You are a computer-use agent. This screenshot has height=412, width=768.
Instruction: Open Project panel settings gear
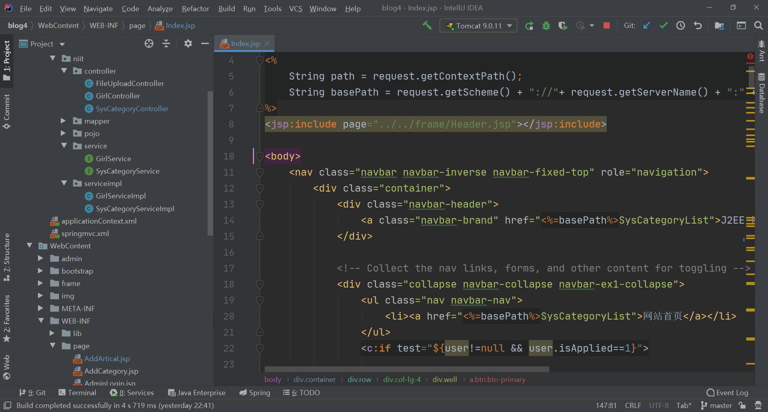click(x=188, y=44)
